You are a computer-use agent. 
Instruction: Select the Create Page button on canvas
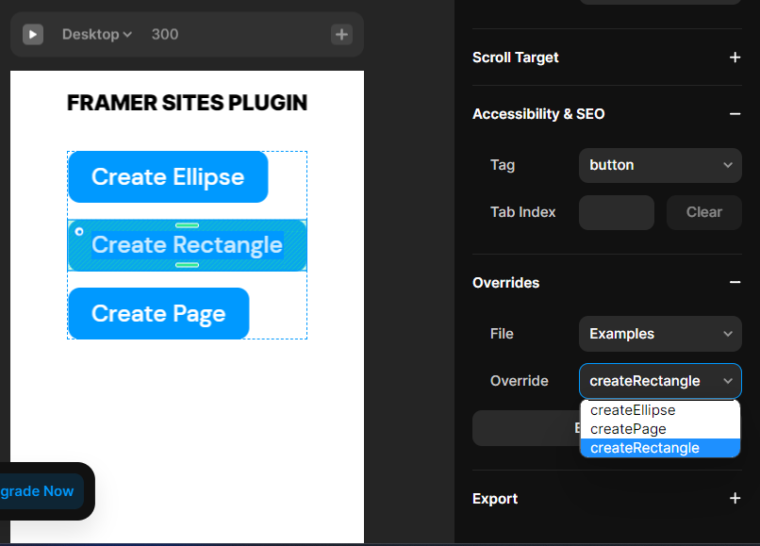coord(158,313)
